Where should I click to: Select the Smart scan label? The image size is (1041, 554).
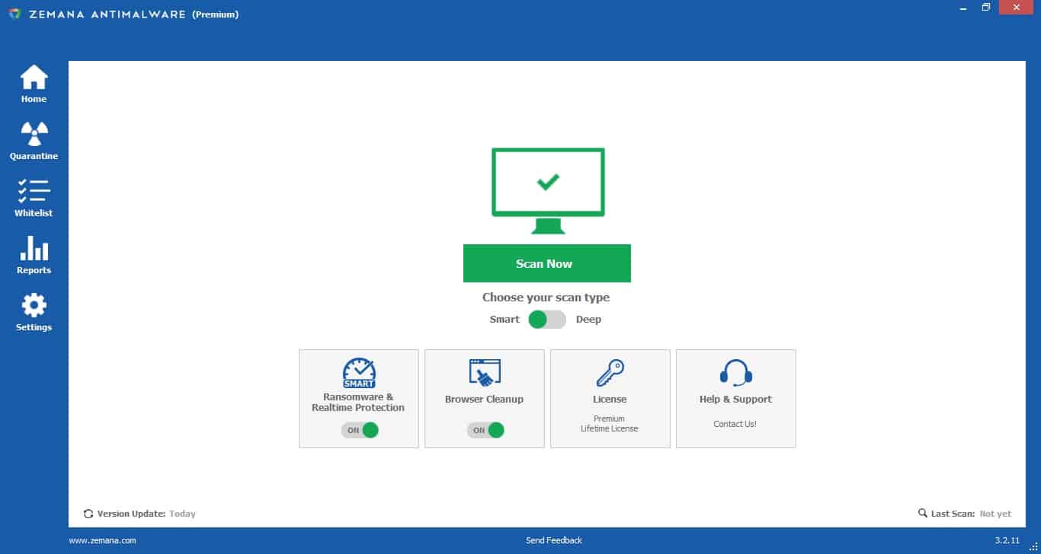click(504, 320)
